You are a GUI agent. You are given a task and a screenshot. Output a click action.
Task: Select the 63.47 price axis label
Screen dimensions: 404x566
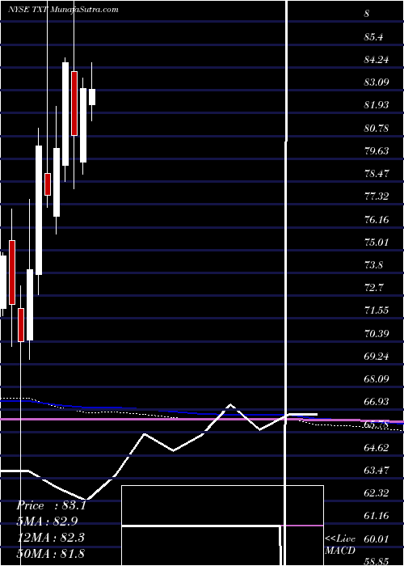(377, 471)
